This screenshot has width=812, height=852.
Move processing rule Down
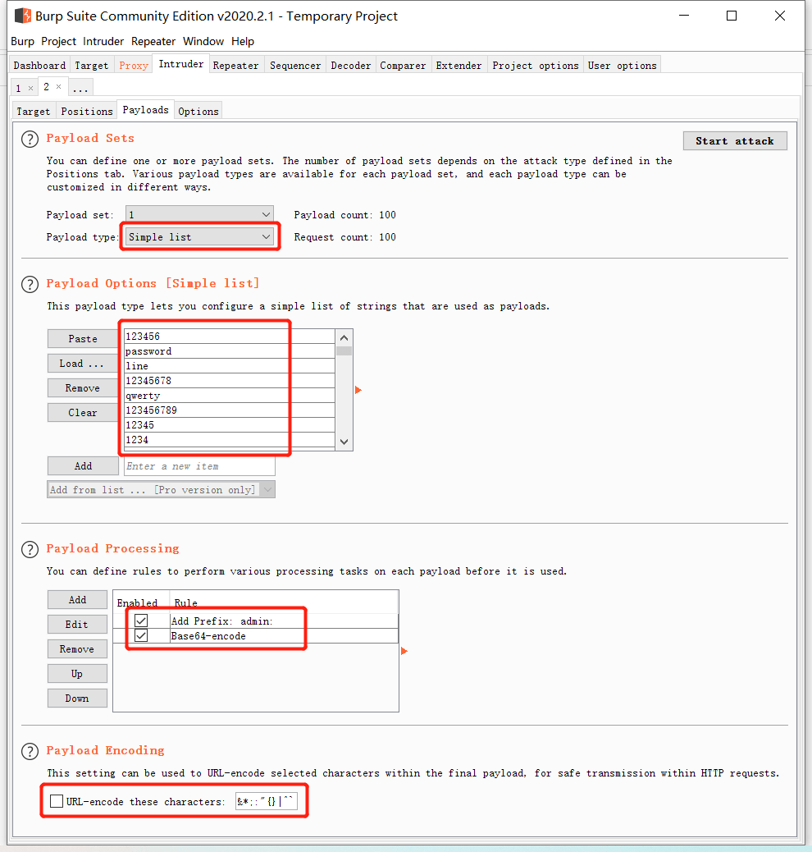click(77, 699)
